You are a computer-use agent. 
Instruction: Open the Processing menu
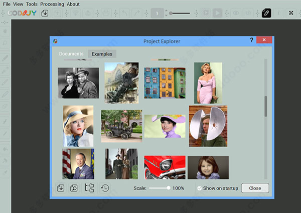52,4
